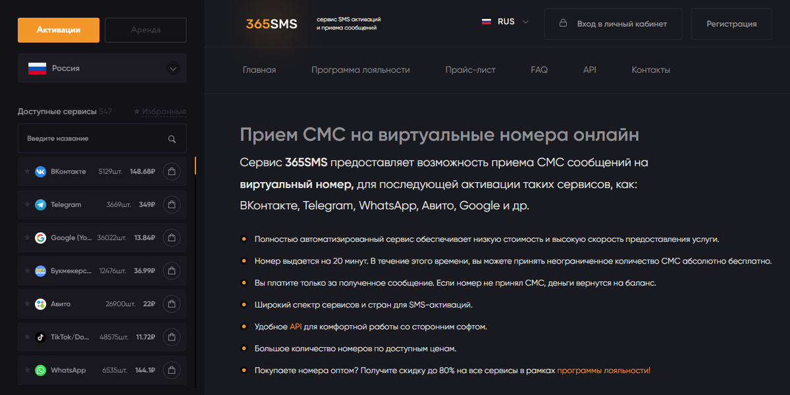This screenshot has height=395, width=790.
Task: Click the TikTok price 11.72₽
Action: (146, 337)
